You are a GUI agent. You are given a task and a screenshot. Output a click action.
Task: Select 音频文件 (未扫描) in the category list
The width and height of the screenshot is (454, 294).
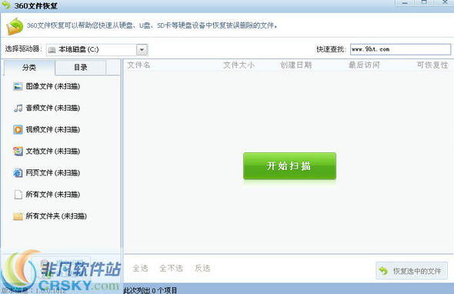(52, 108)
